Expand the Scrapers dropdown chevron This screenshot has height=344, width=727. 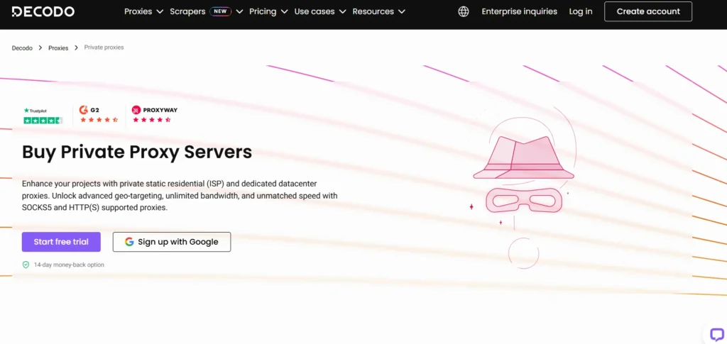point(239,11)
